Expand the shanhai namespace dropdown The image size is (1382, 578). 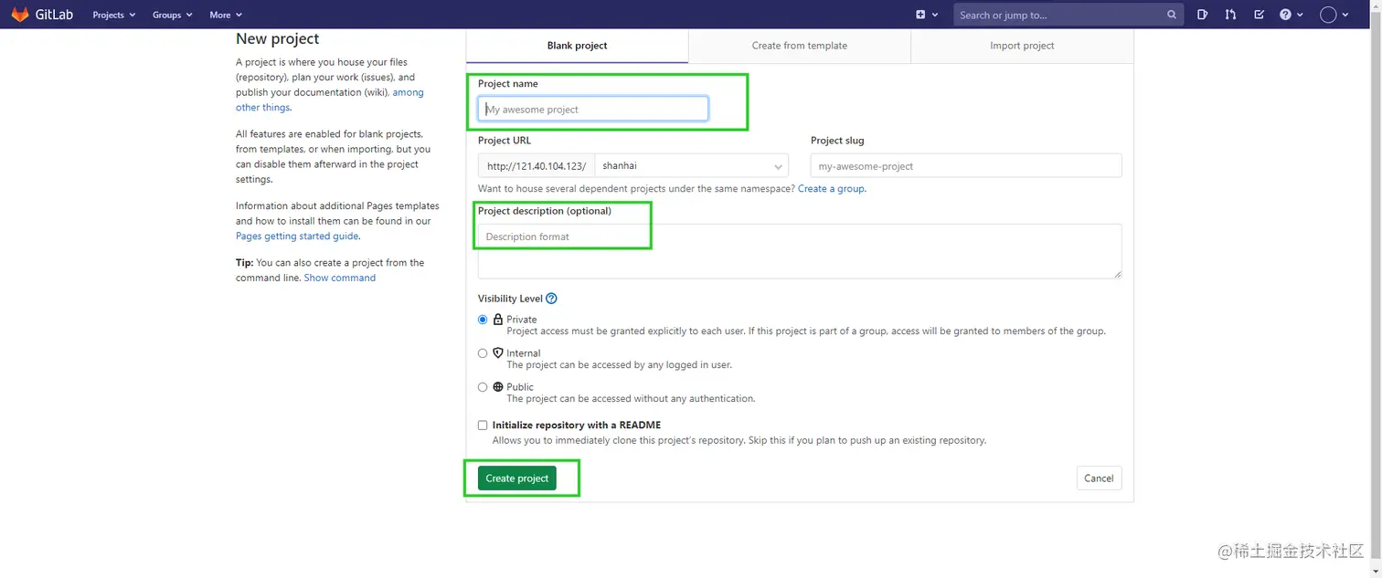692,166
